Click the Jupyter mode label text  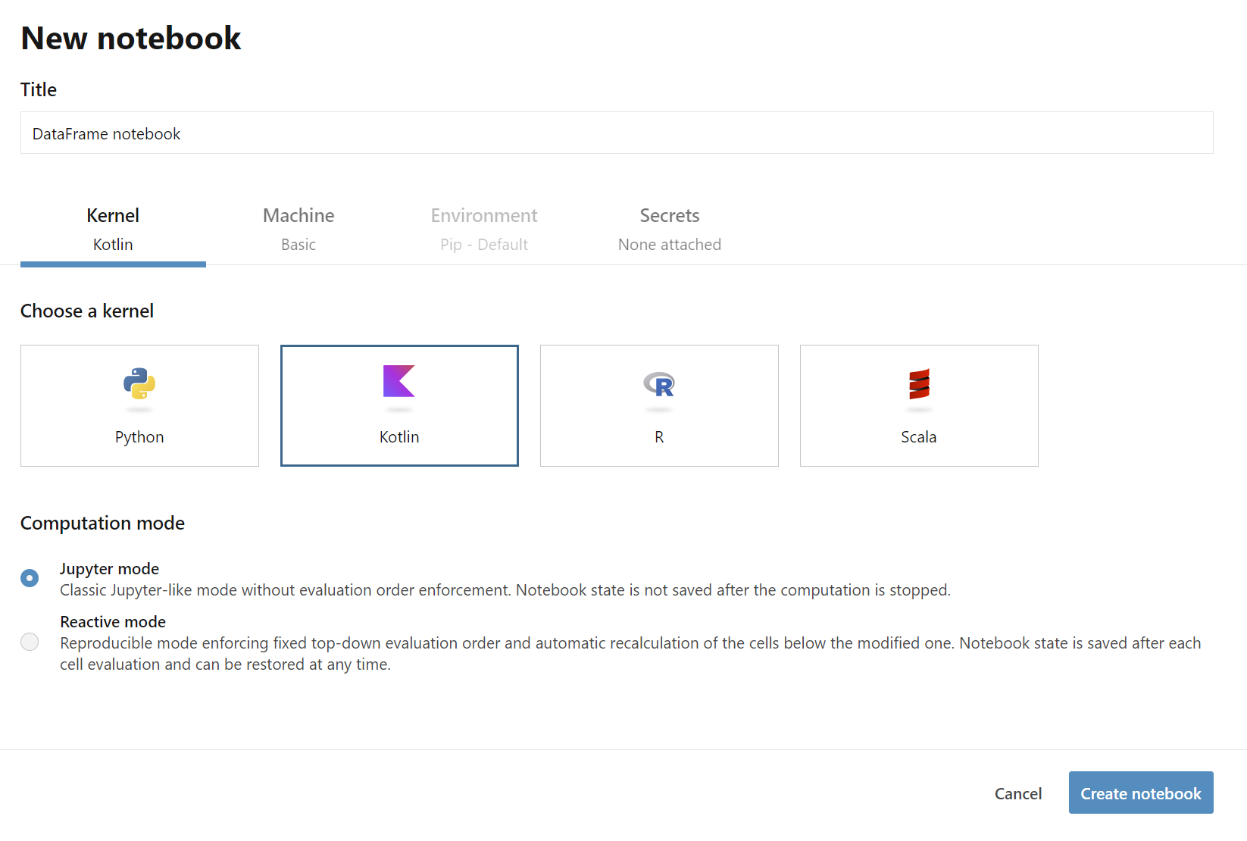(110, 569)
